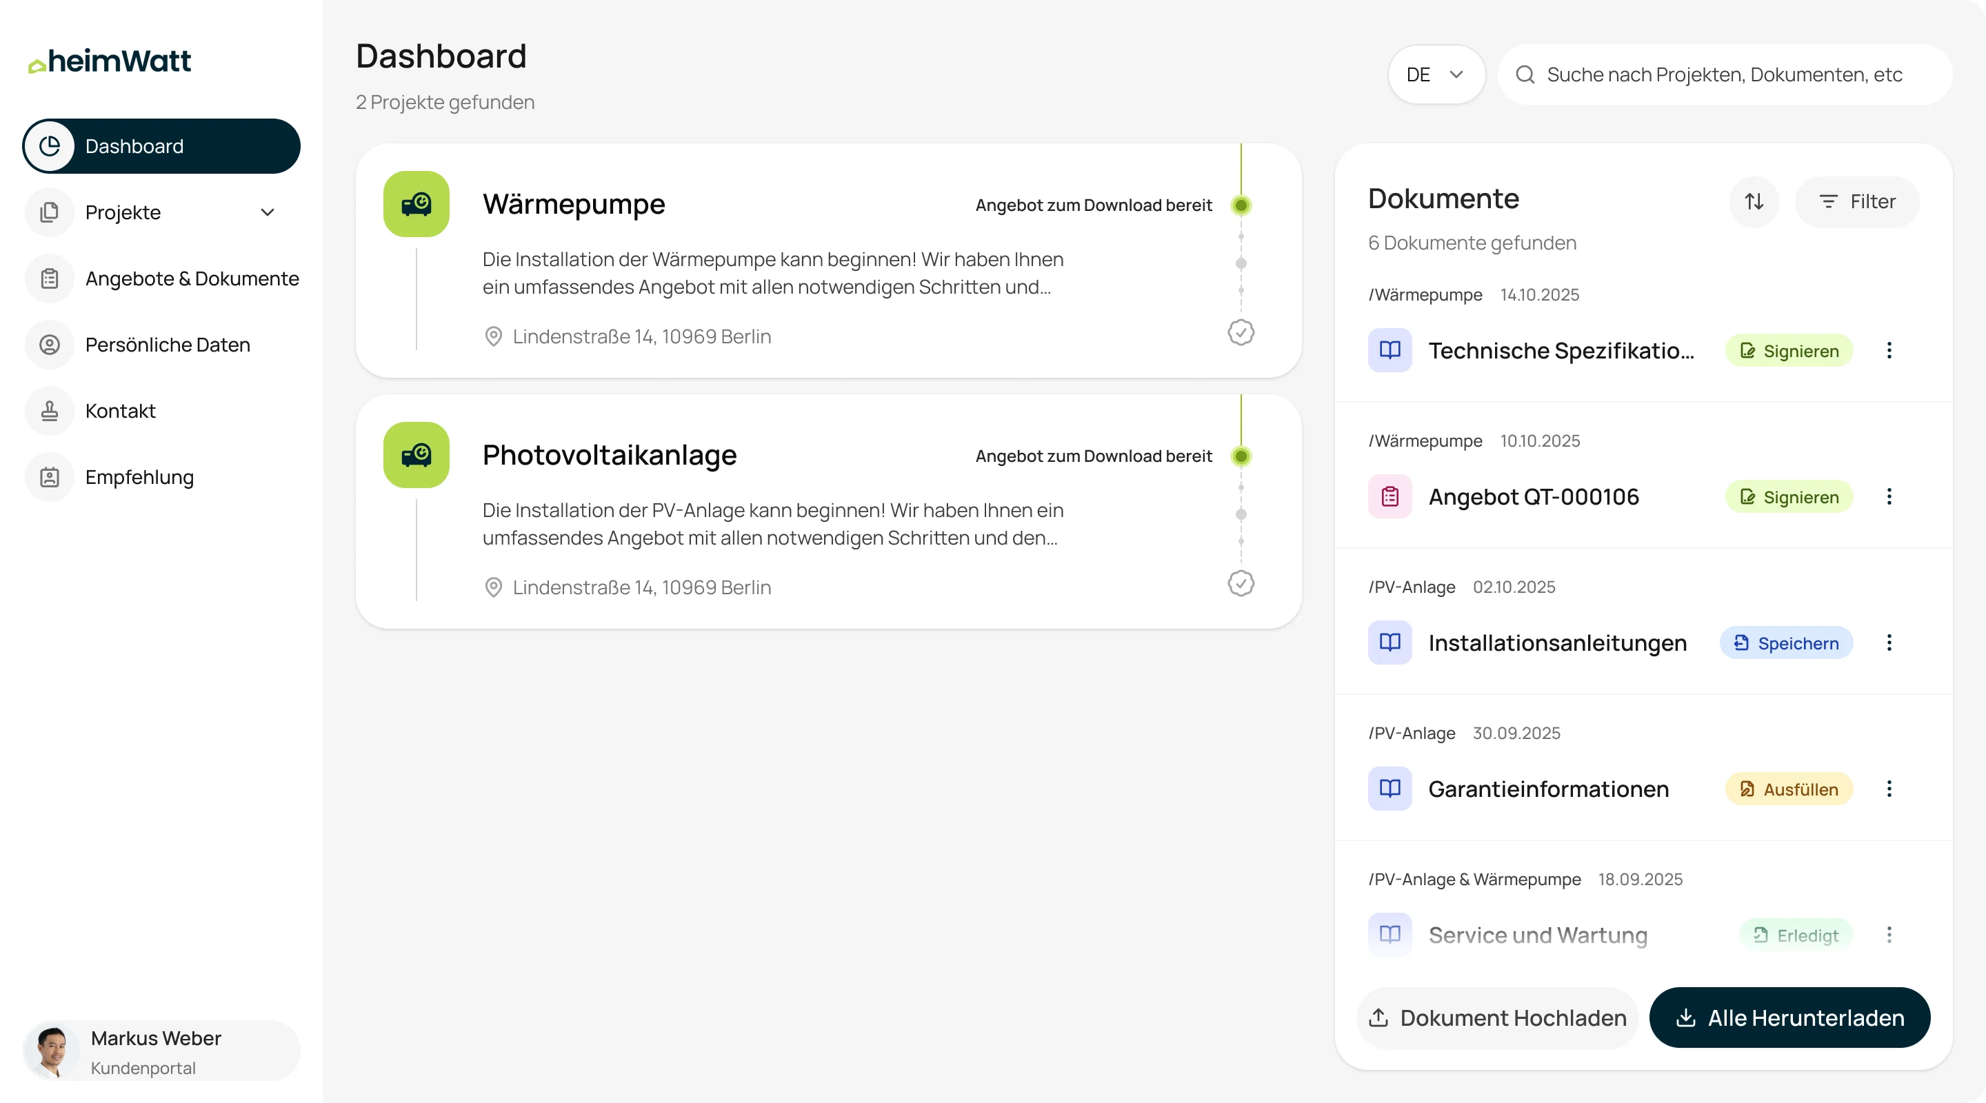
Task: Click Photovoltaikanlage completion checkmark circle
Action: (x=1241, y=583)
